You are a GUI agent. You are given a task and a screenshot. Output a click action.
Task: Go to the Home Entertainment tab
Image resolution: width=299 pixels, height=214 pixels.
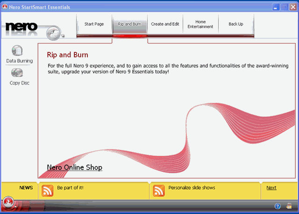pyautogui.click(x=200, y=24)
